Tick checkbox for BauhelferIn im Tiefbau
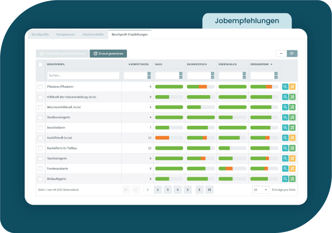Image resolution: width=332 pixels, height=233 pixels. pos(40,148)
